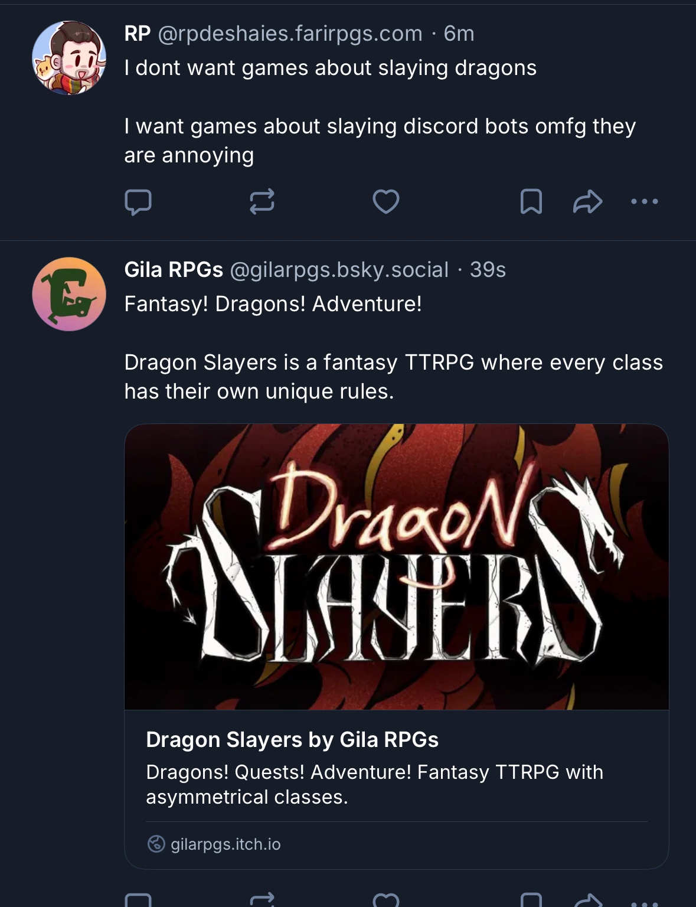Open RP's profile avatar

[69, 58]
